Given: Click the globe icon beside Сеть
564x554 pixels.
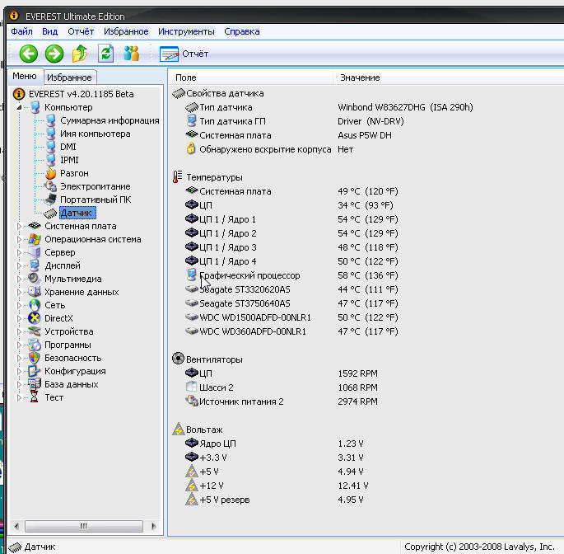Looking at the screenshot, I should [x=35, y=305].
